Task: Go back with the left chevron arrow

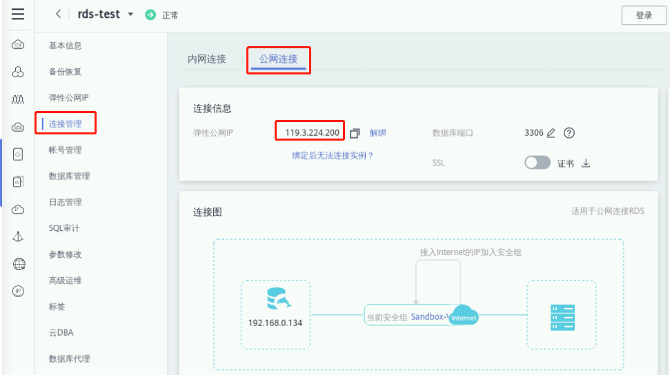Action: tap(58, 14)
